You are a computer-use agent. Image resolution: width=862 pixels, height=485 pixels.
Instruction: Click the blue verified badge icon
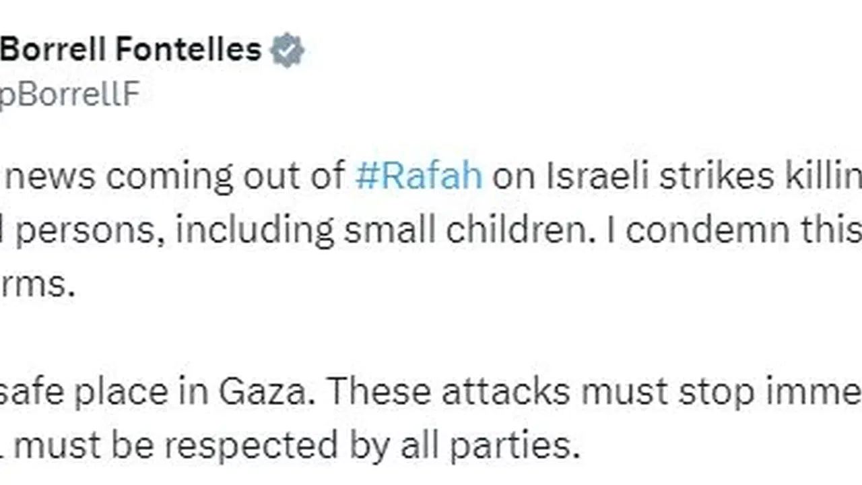click(x=288, y=52)
